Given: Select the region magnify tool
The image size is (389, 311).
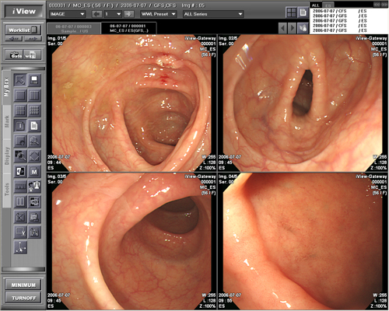Looking at the screenshot, I should [20, 156].
